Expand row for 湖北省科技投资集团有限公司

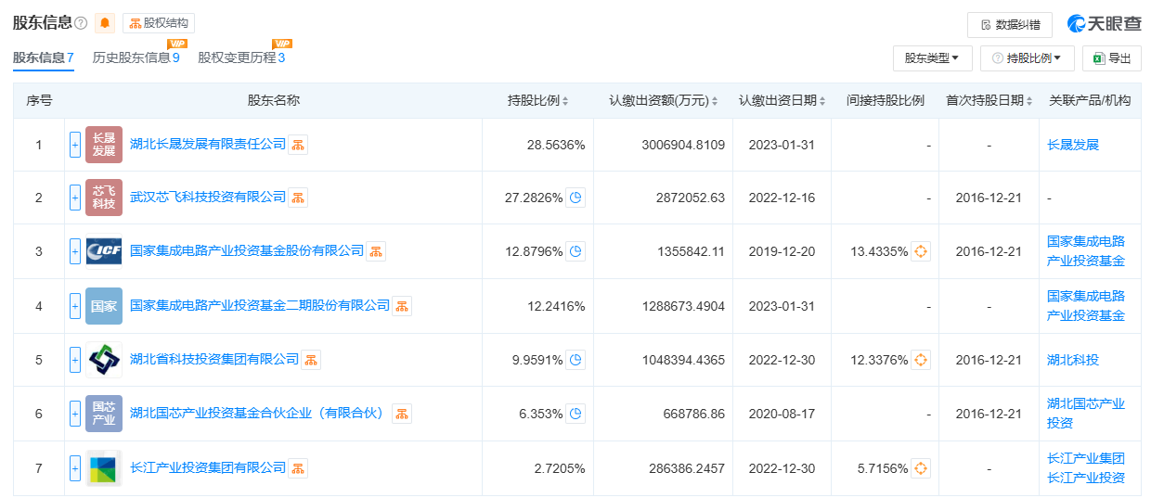pos(75,360)
